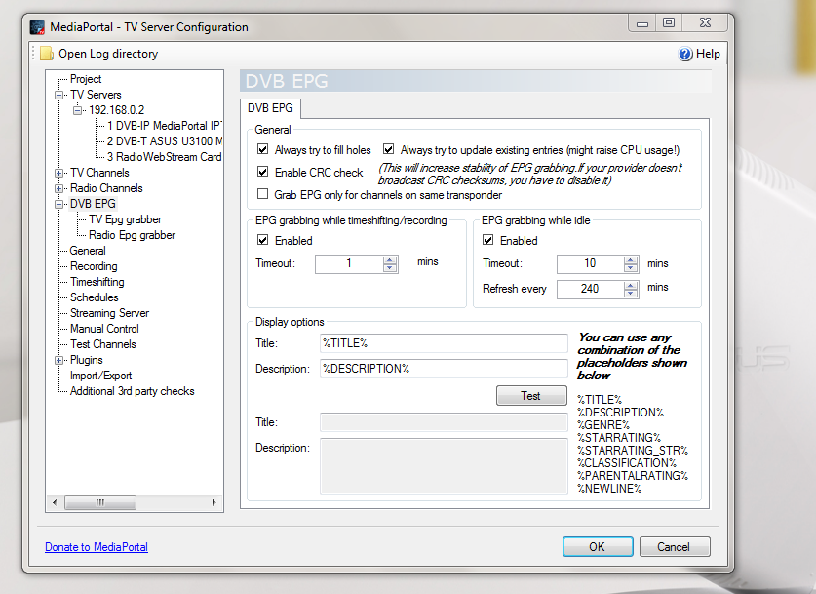Click the blue Help question-mark icon

click(x=685, y=54)
